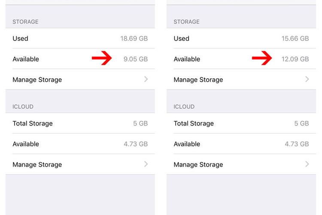Select right iCloud Total Storage 5 GB value
Viewport: 322px width, 215px height.
pyautogui.click(x=301, y=123)
